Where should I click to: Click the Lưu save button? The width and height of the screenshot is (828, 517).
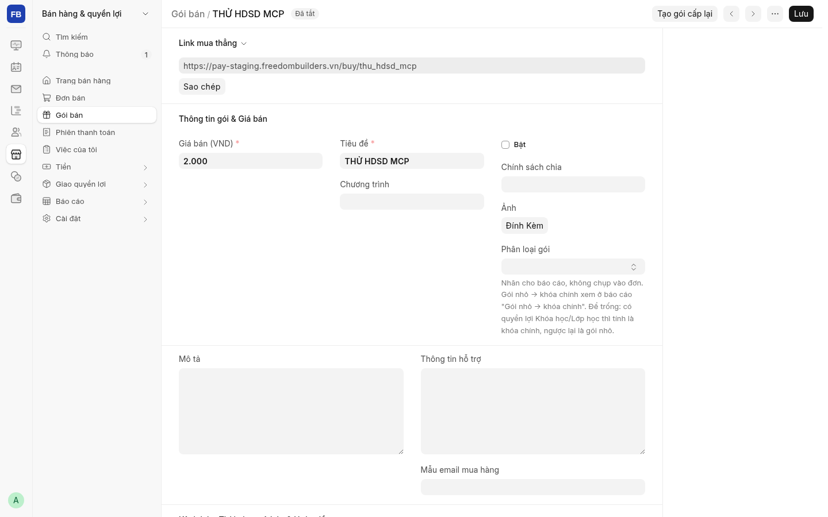[x=801, y=14]
